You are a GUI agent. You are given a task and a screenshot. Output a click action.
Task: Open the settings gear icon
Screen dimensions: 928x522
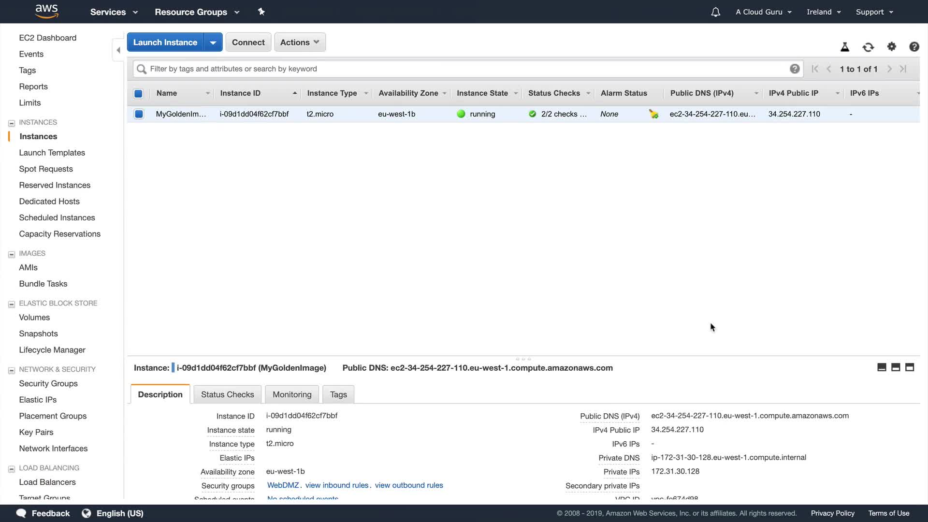tap(891, 46)
